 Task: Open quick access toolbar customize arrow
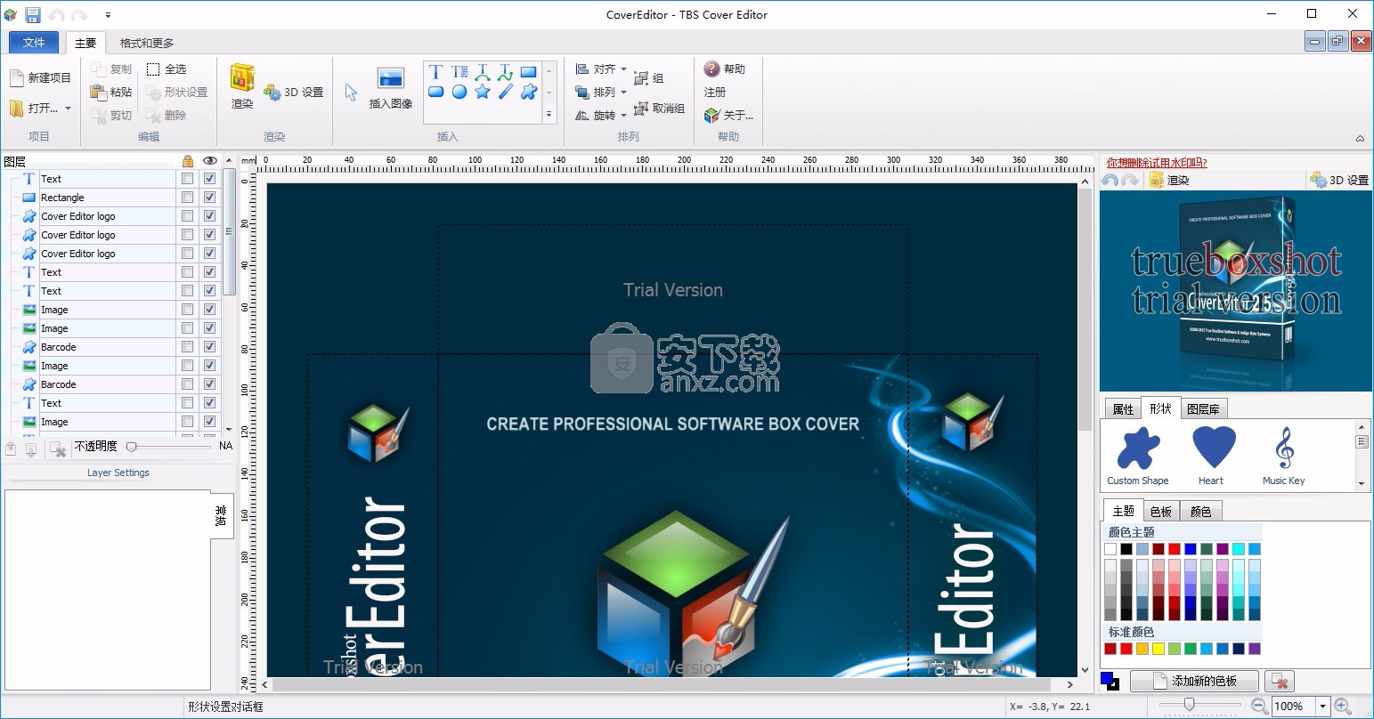coord(108,15)
